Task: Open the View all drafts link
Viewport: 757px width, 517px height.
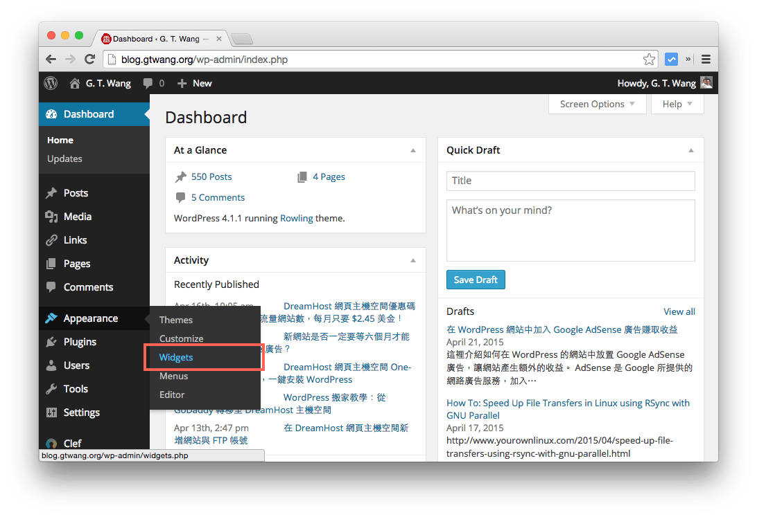Action: pos(679,311)
